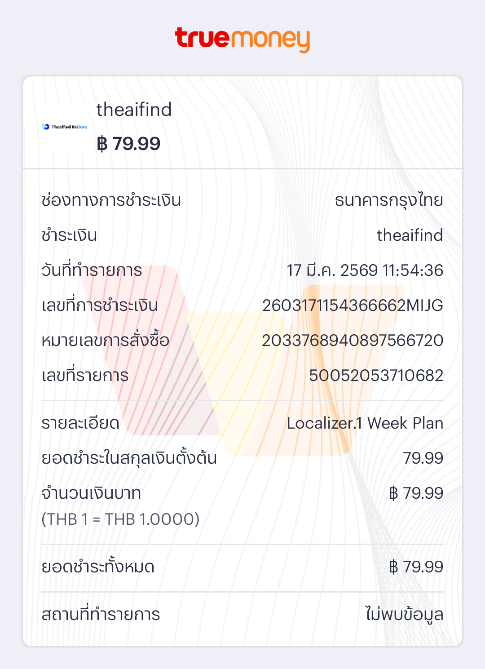Click the ช่องทางการชำระเงิน label
The width and height of the screenshot is (485, 669).
[111, 200]
